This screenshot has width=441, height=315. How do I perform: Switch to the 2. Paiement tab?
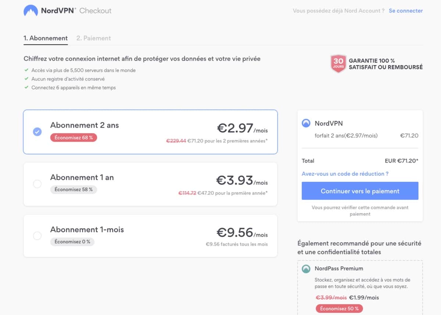pos(94,38)
